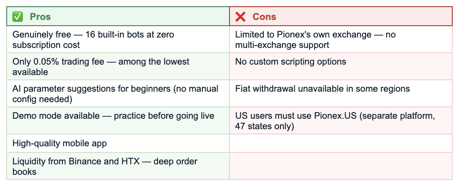
Task: Click the empty Cons cell beside mobile app row
Action: 341,143
